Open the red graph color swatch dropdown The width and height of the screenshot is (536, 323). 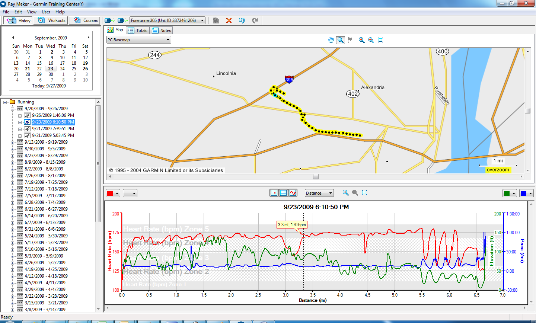coord(113,193)
